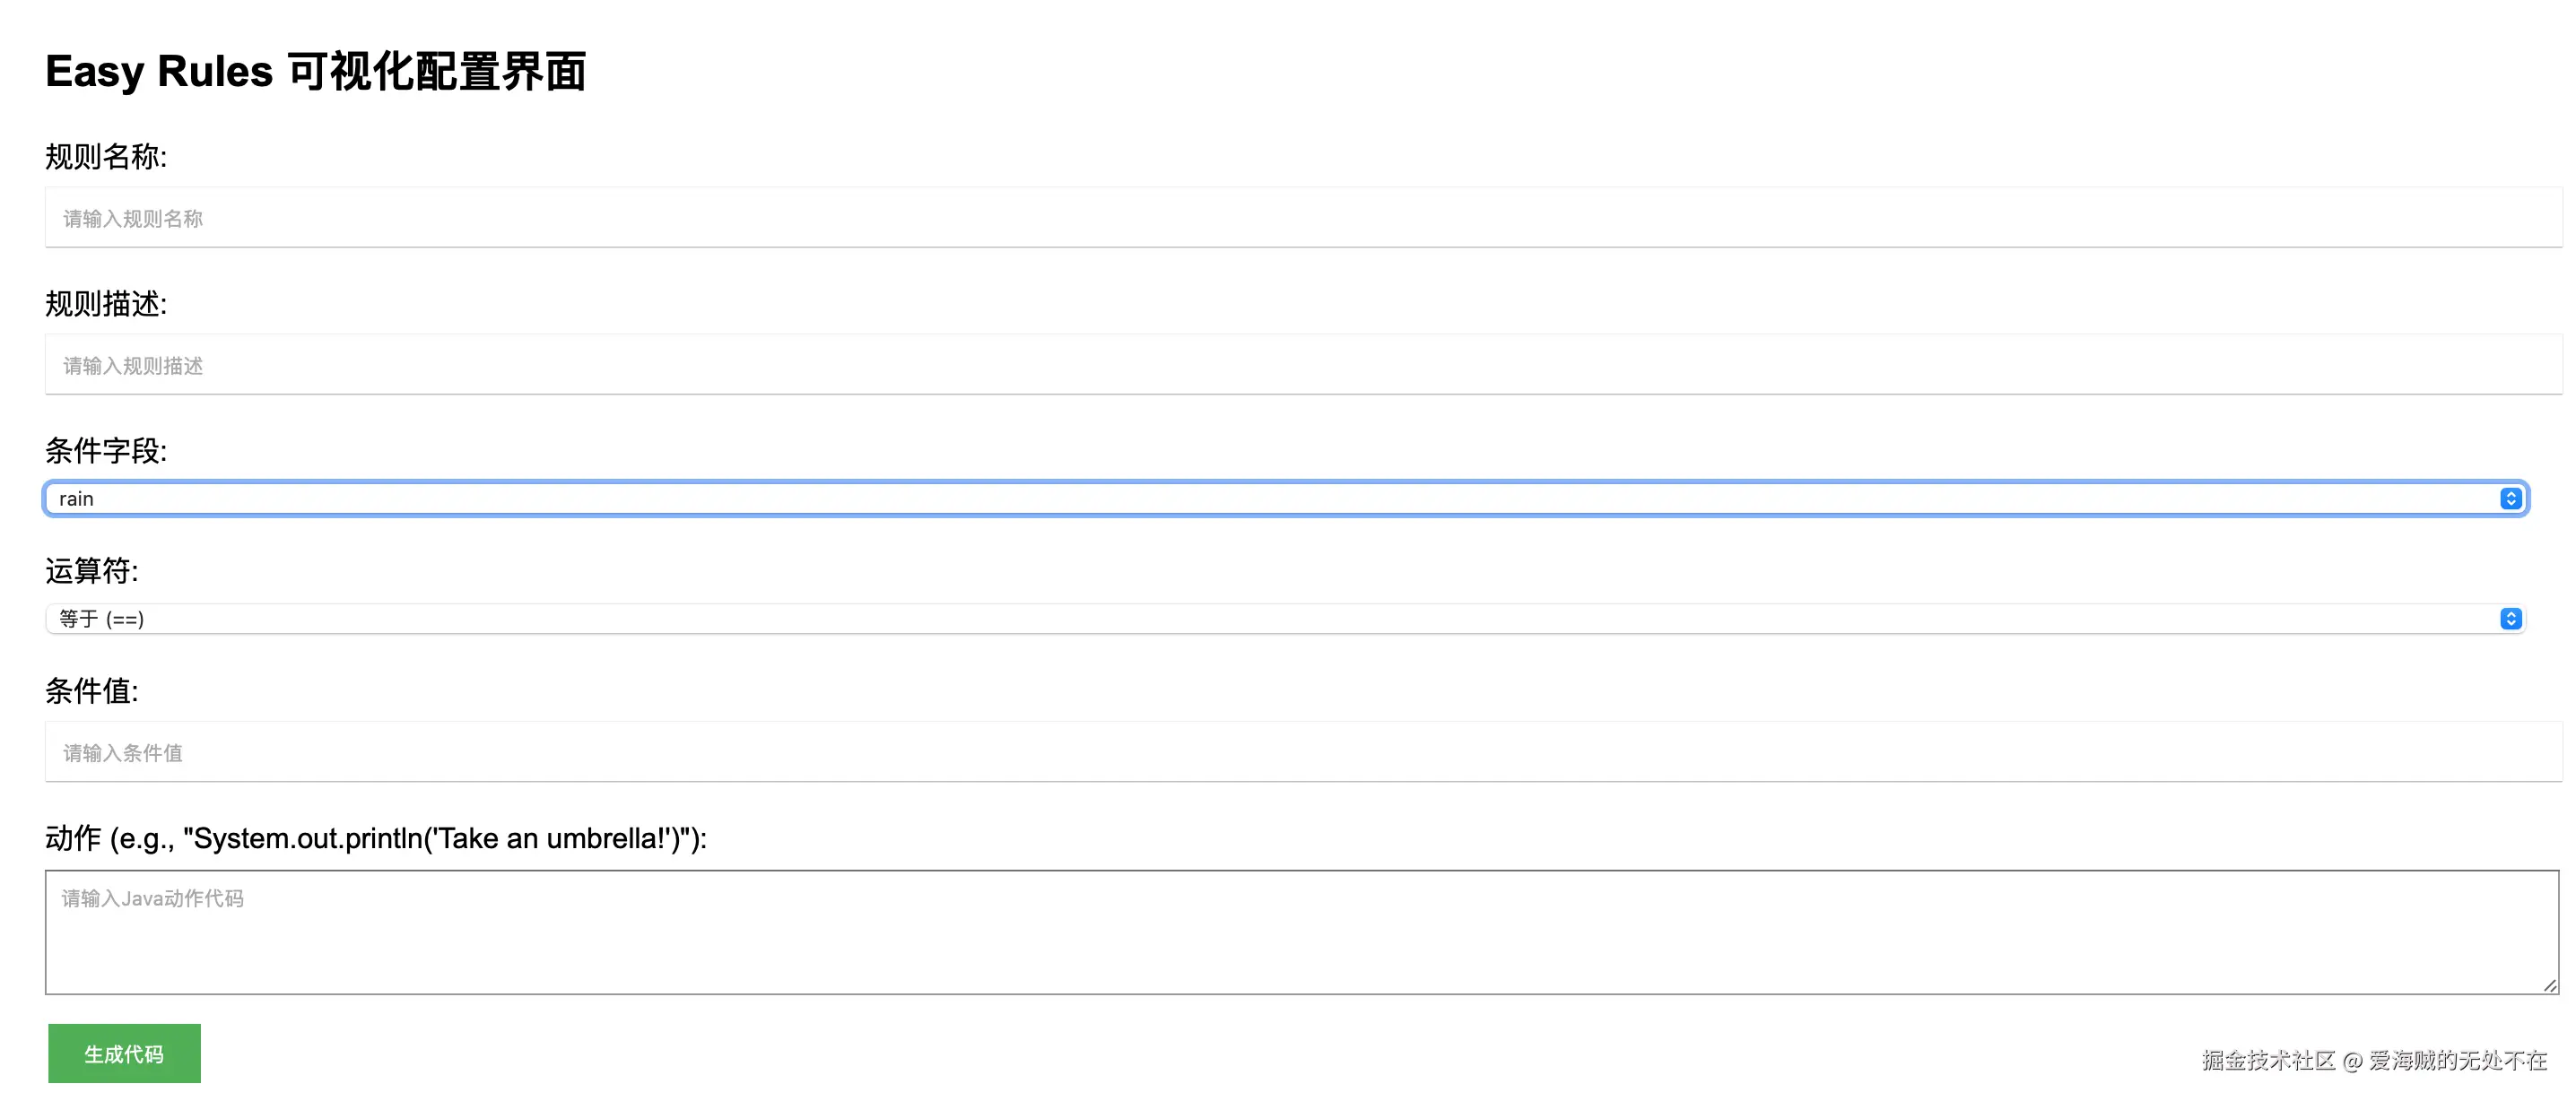Click the selected rain value text in the dropdown
Viewport: 2576px width, 1101px height.
(x=77, y=499)
